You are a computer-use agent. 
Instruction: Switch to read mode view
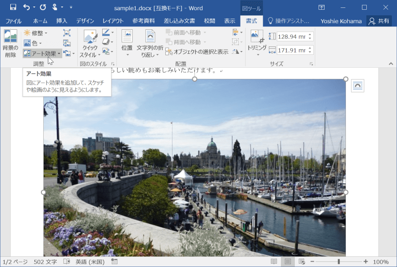[273, 262]
